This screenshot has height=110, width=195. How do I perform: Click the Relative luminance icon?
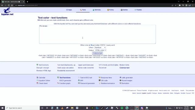tap(100, 83)
